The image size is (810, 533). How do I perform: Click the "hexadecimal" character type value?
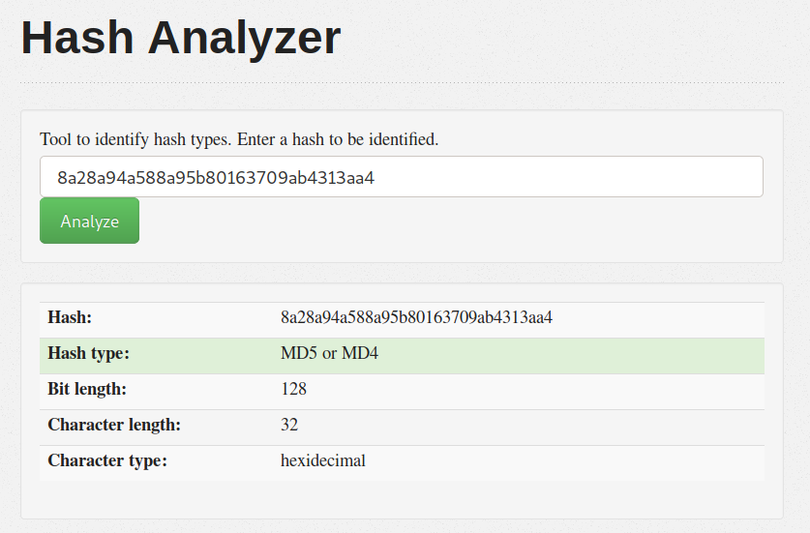click(323, 460)
